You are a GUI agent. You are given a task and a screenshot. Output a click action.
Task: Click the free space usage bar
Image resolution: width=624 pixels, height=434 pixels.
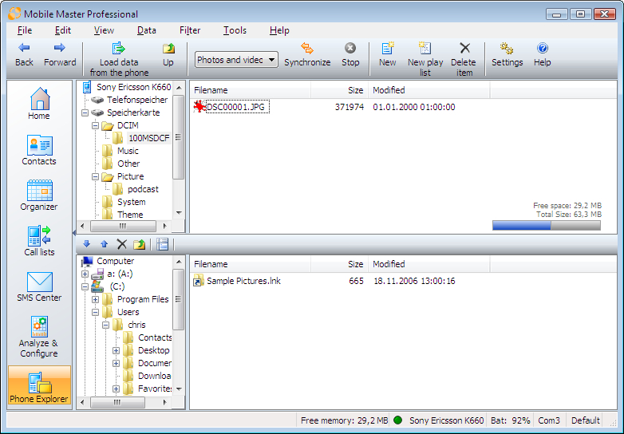(546, 226)
